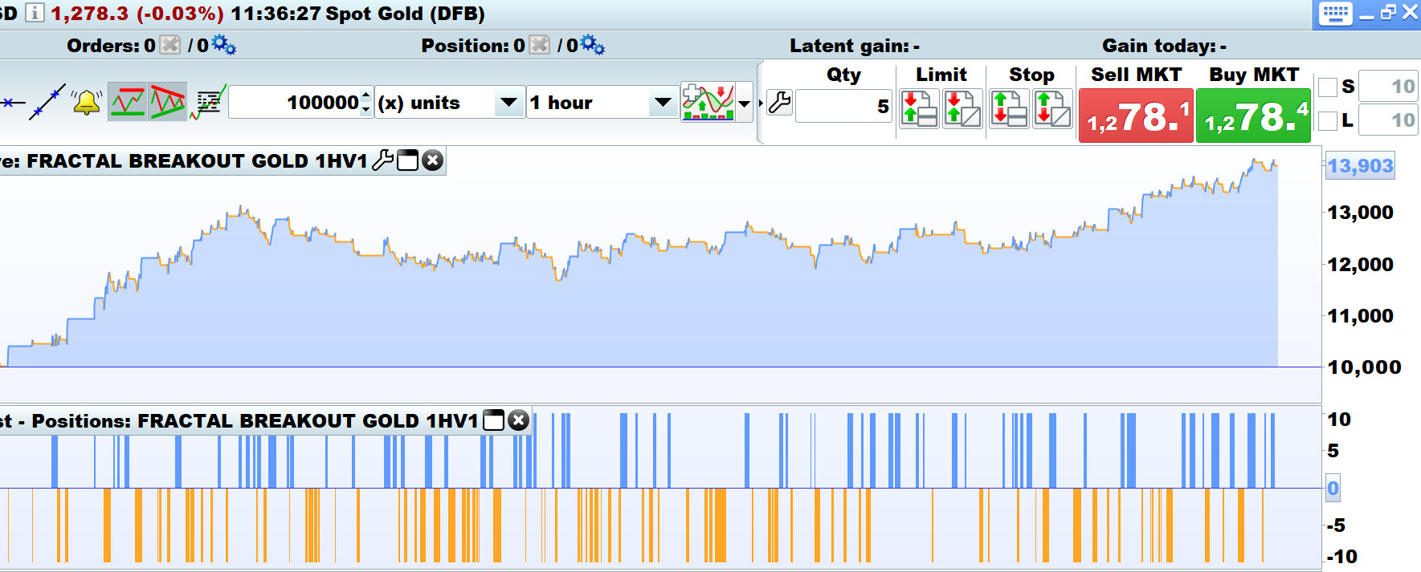Enable the S checkbox
The image size is (1421, 572).
coord(1329,87)
